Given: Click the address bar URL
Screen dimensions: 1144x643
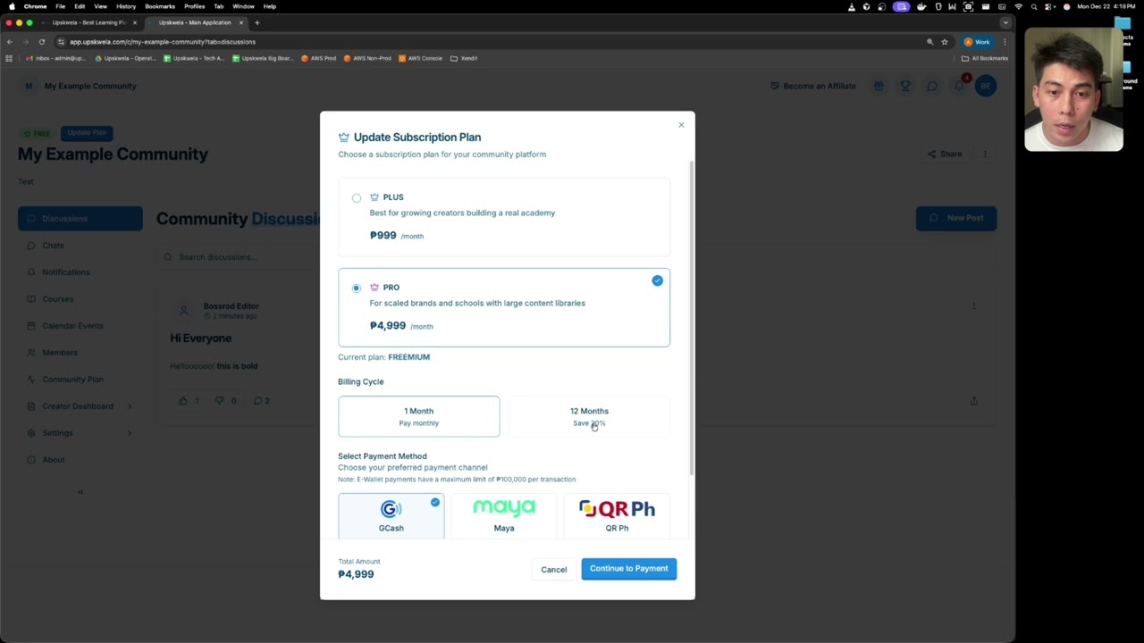Looking at the screenshot, I should pos(163,42).
